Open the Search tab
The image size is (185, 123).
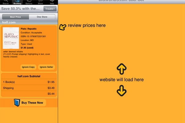click(6, 2)
